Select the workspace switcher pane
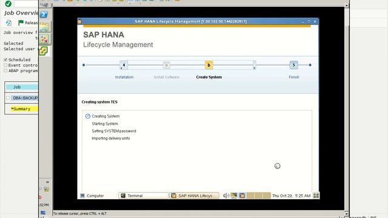 coord(259,196)
